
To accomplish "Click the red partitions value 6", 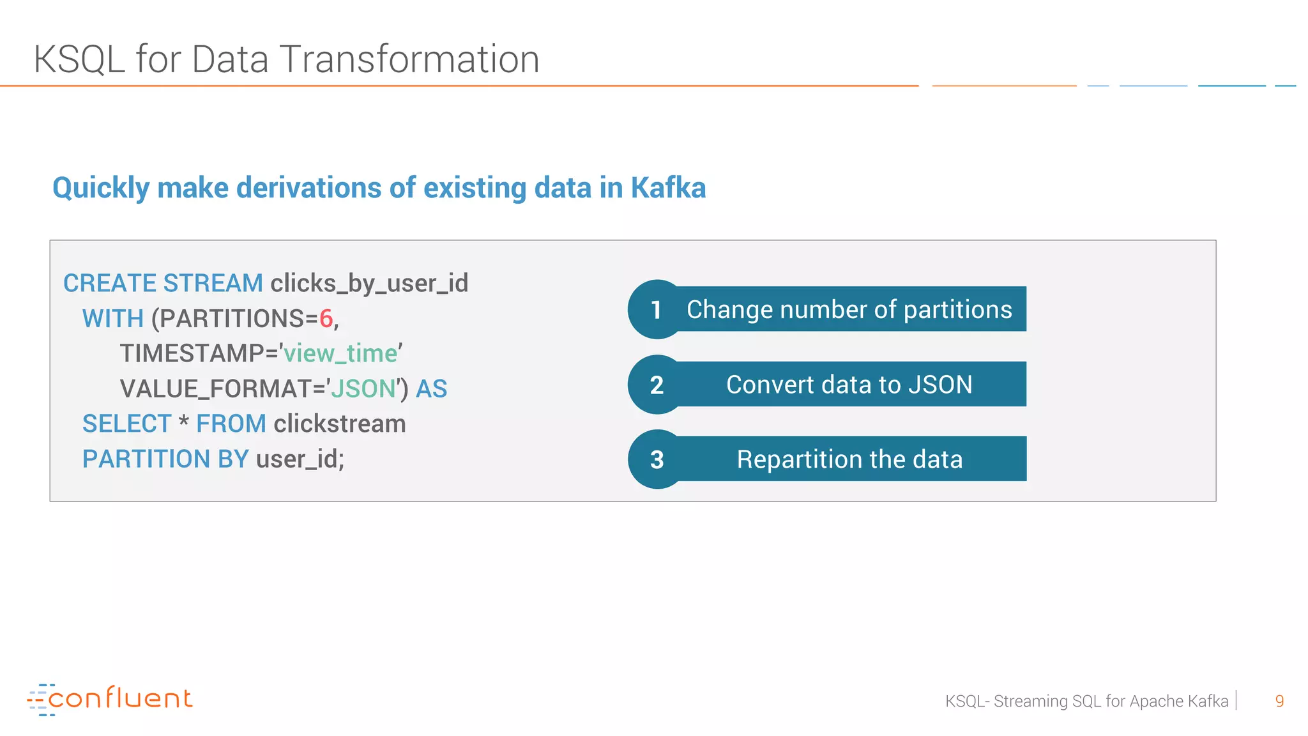I will [326, 318].
